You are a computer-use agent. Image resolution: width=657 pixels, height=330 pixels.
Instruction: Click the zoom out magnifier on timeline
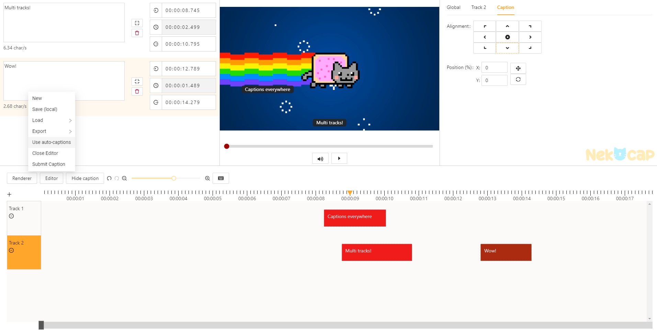124,178
